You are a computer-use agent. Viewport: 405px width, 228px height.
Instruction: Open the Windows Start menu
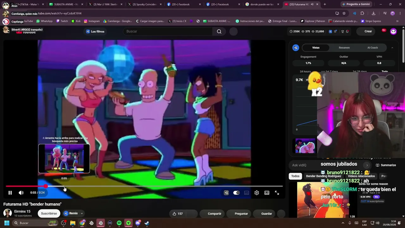click(x=7, y=223)
